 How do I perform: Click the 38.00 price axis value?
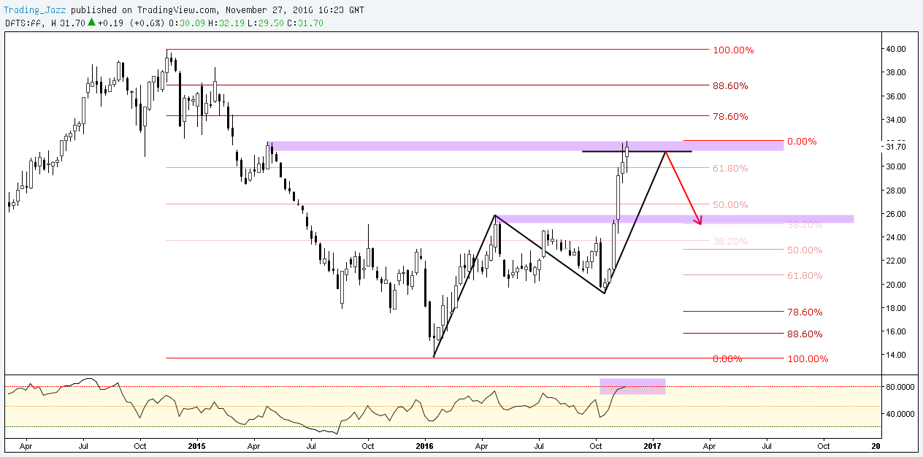(x=896, y=72)
